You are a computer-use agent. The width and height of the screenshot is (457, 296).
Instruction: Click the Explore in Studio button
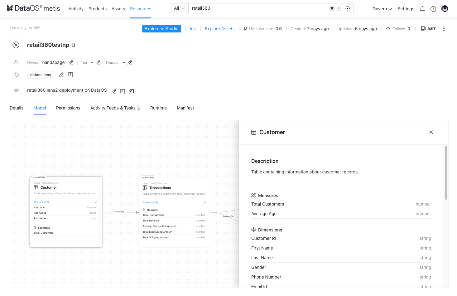(161, 29)
